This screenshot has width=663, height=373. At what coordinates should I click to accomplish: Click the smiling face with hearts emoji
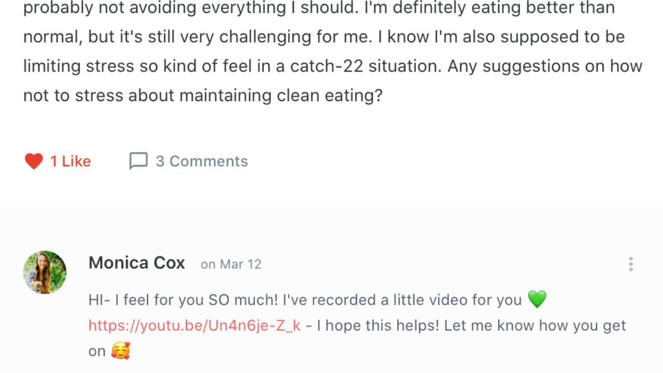coord(120,351)
